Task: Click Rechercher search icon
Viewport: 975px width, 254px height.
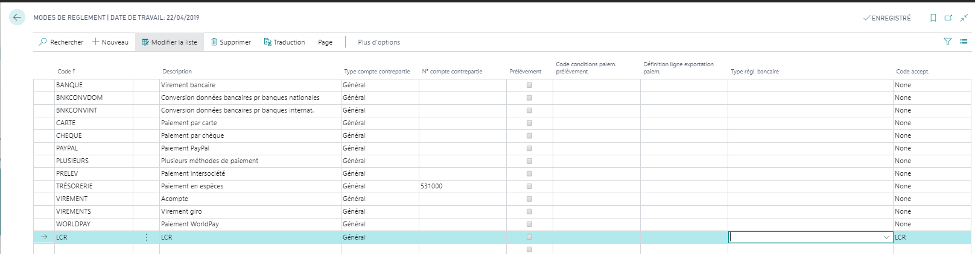Action: [43, 42]
